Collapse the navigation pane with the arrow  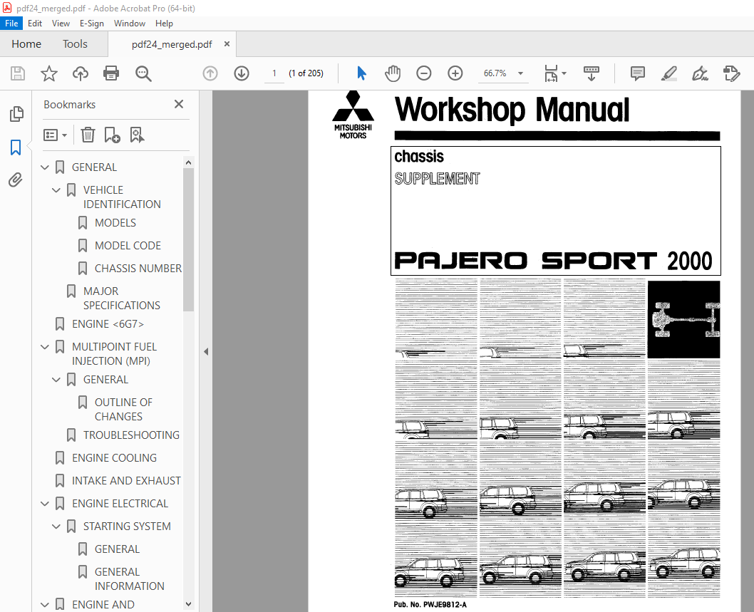tap(206, 351)
